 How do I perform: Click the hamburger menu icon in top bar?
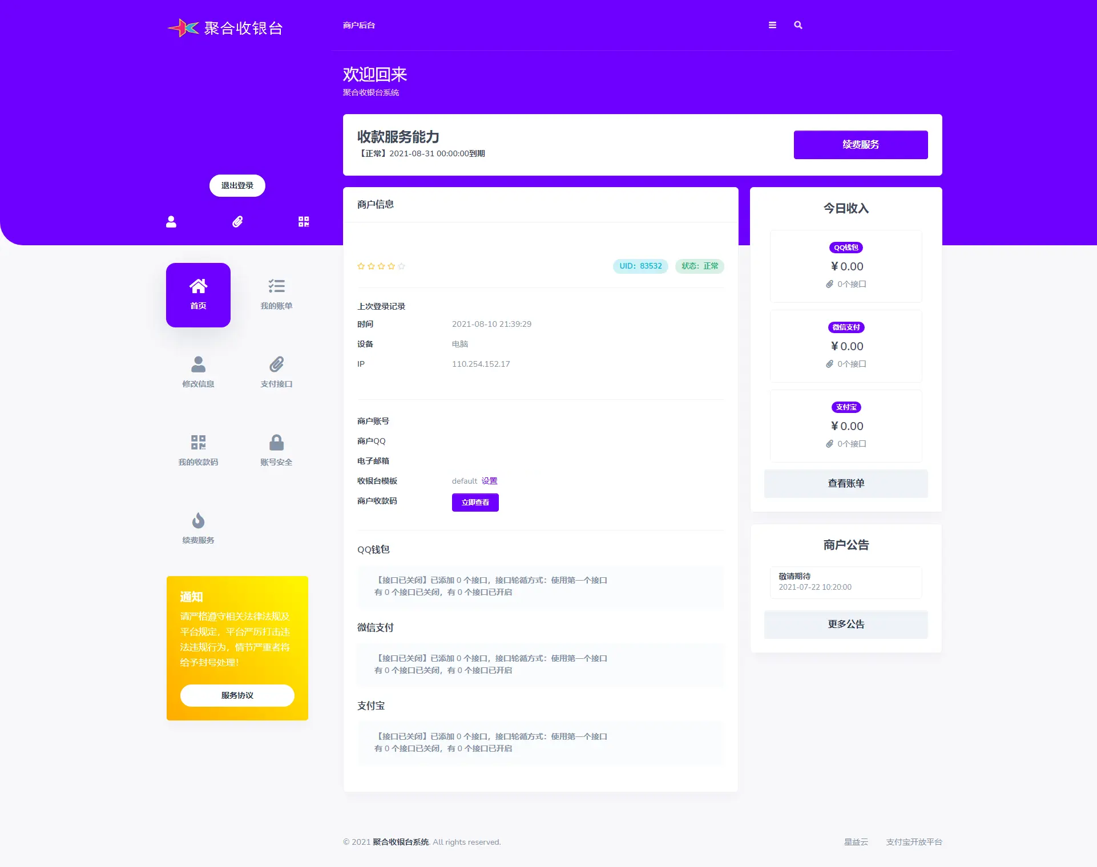(x=772, y=25)
